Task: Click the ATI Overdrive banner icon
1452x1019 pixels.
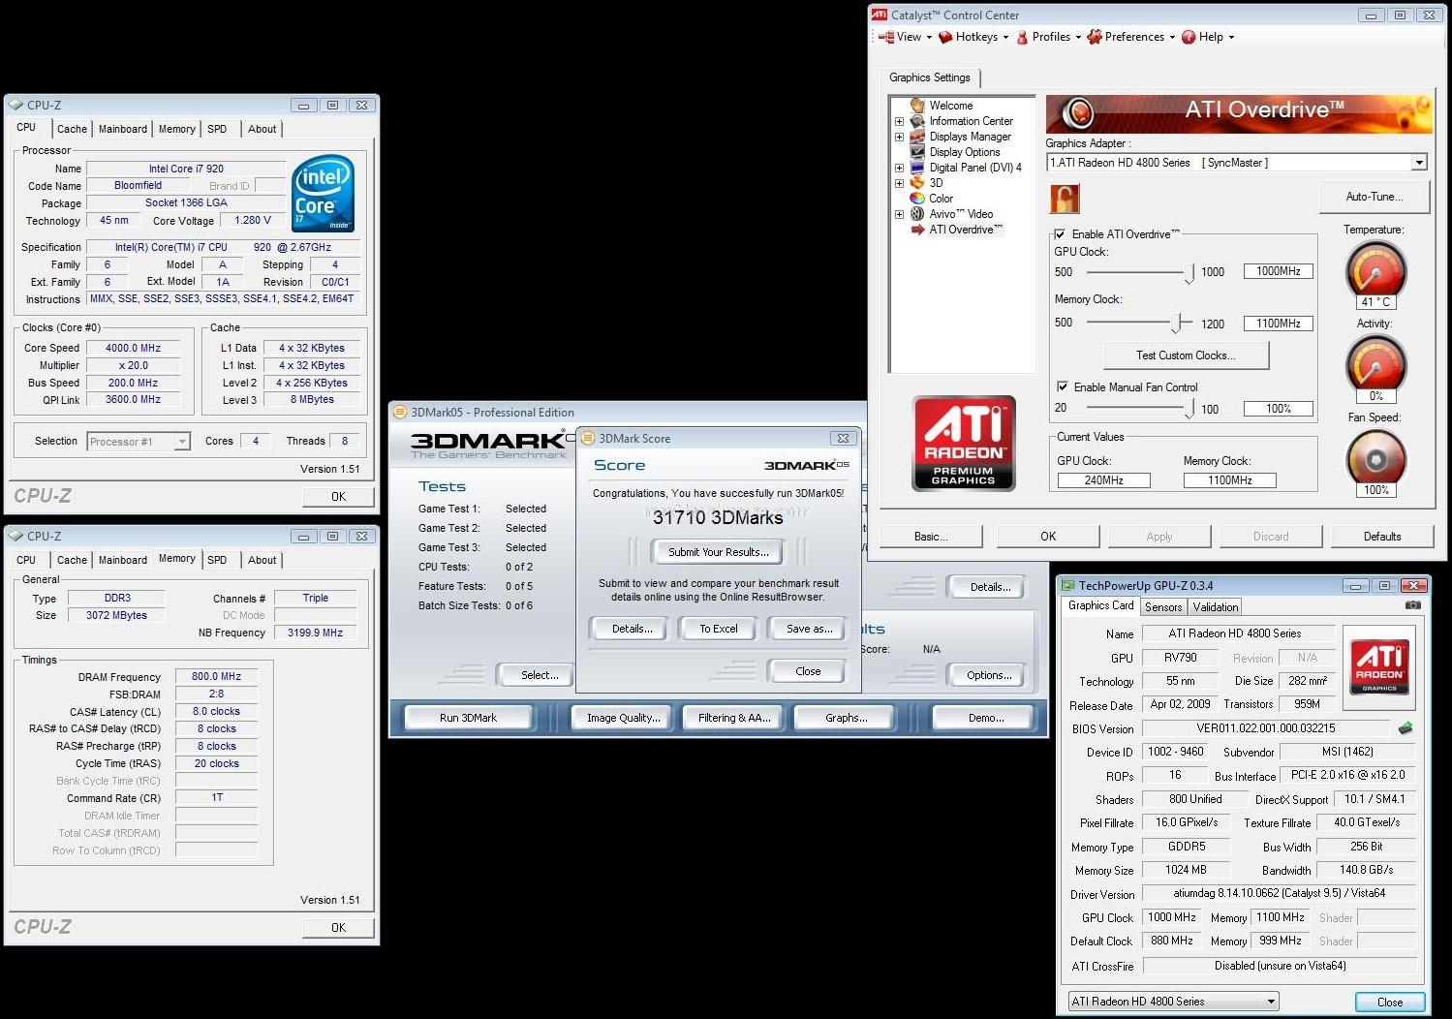Action: (x=1078, y=113)
